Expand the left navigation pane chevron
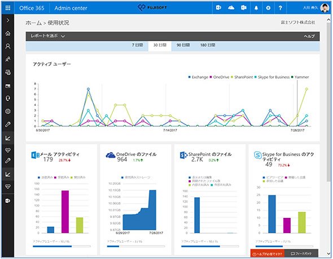 pyautogui.click(x=8, y=20)
